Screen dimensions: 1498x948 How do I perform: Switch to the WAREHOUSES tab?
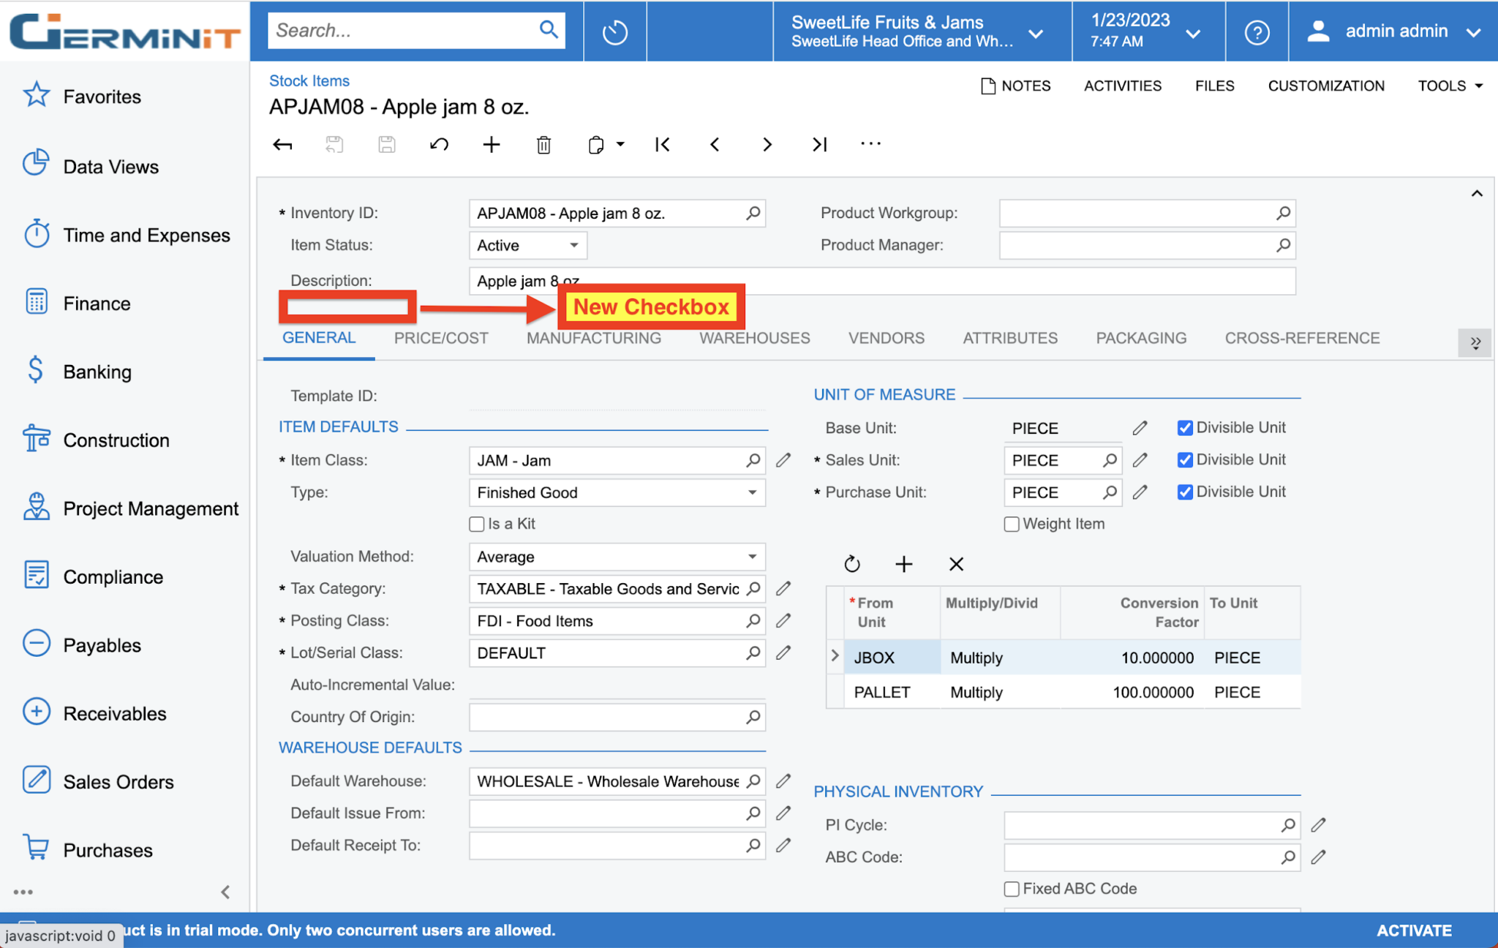[754, 338]
